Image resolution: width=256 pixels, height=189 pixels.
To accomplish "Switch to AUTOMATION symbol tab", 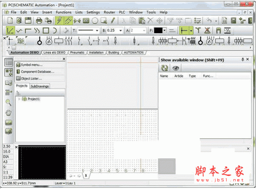I will pos(134,52).
